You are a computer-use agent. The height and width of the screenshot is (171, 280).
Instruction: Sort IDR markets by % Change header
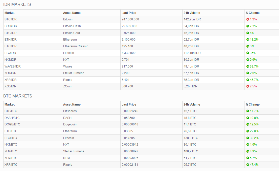[x=253, y=13]
